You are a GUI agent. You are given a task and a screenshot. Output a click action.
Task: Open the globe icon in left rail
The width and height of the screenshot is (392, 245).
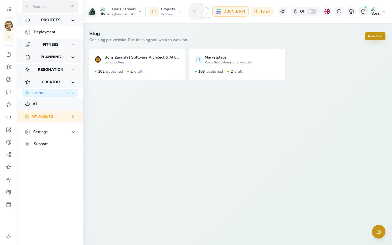(9, 142)
